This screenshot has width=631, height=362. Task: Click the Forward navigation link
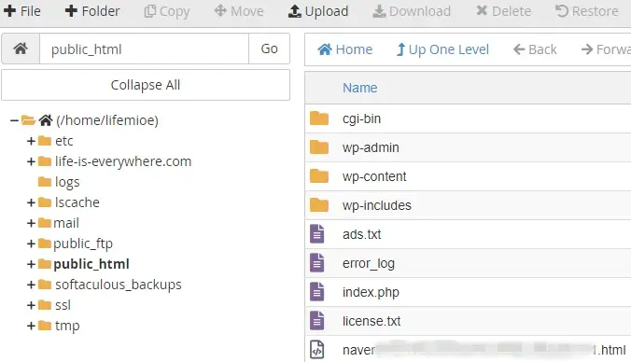pos(606,49)
